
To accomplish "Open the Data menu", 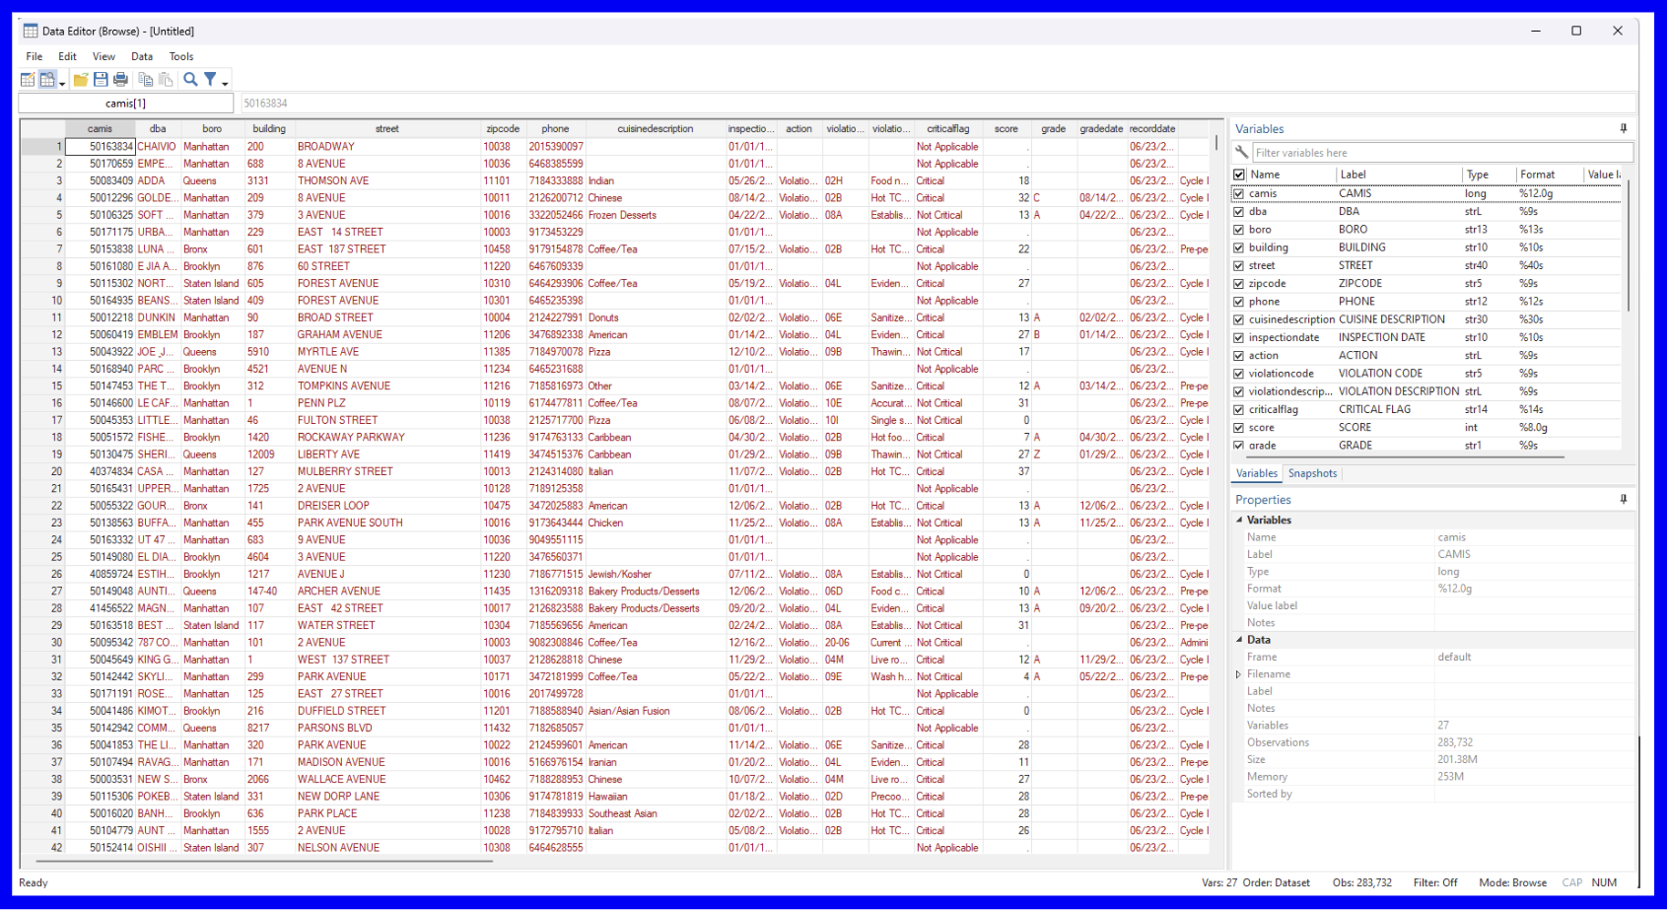I will (142, 57).
